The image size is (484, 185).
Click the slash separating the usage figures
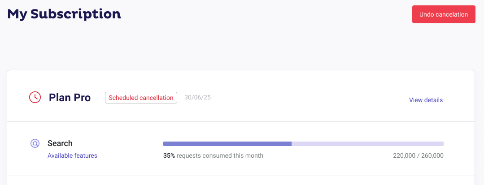pyautogui.click(x=418, y=156)
